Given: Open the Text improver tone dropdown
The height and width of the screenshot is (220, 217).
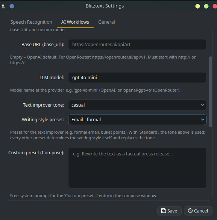Looking at the screenshot, I should pos(137,105).
